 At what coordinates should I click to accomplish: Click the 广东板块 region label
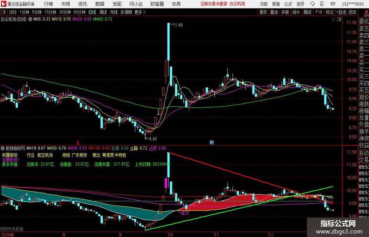pos(79,155)
